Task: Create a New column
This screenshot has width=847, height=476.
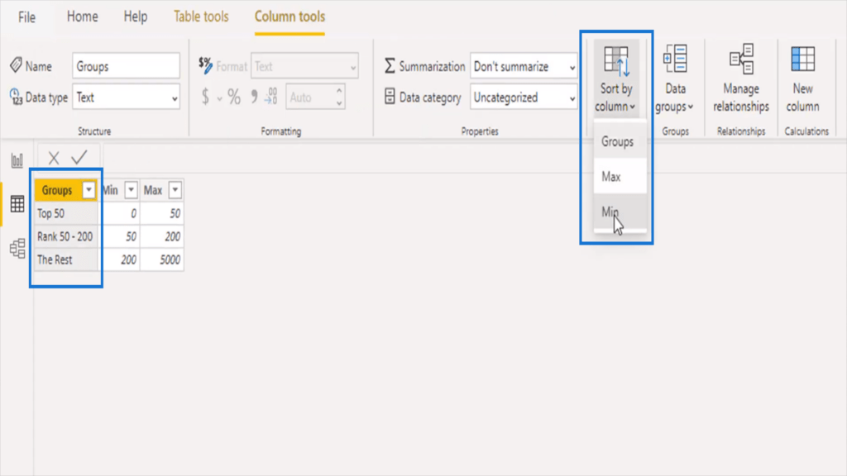Action: [x=802, y=79]
